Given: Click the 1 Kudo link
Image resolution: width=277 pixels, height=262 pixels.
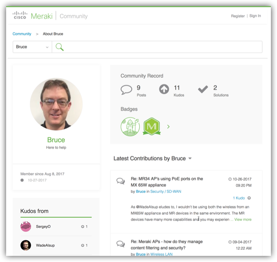Looking at the screenshot, I should (x=238, y=198).
